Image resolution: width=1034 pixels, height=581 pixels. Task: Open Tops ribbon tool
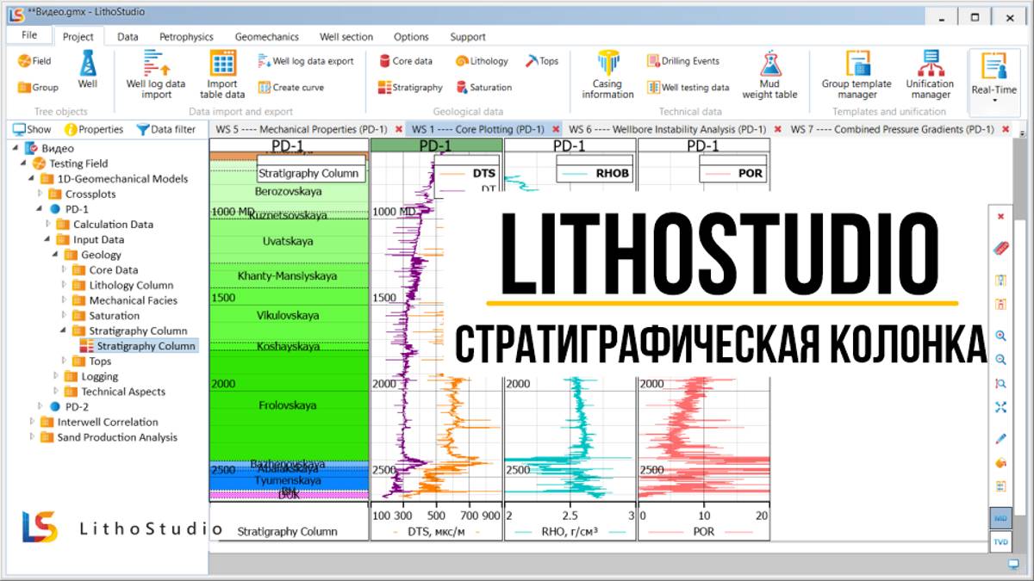(543, 61)
